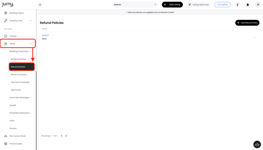
Task: Go to next page arrow
Action: tap(66, 136)
